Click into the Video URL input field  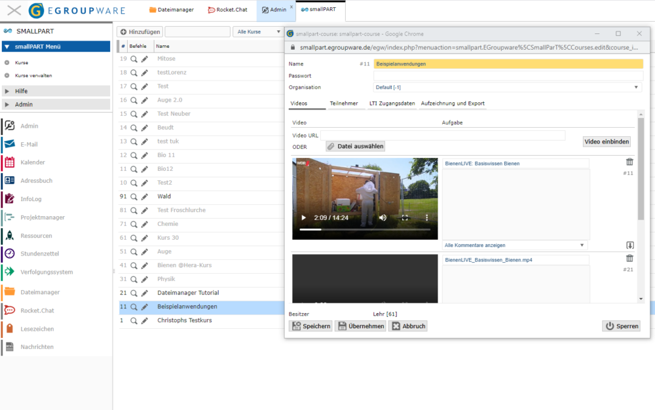click(442, 136)
